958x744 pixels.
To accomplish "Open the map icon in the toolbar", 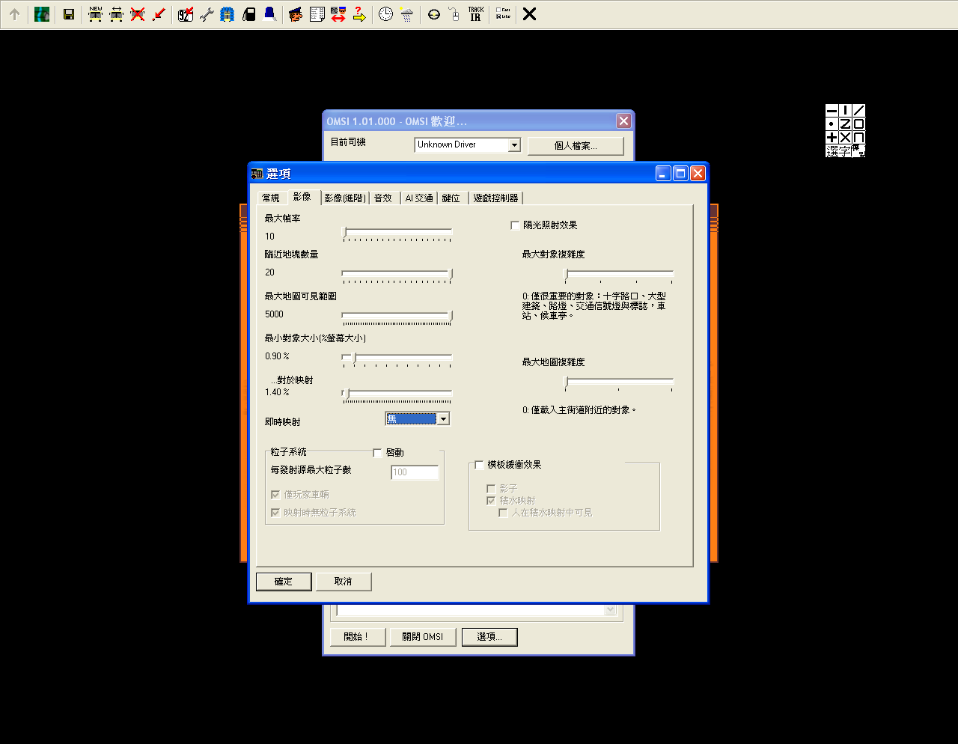I will [x=42, y=14].
